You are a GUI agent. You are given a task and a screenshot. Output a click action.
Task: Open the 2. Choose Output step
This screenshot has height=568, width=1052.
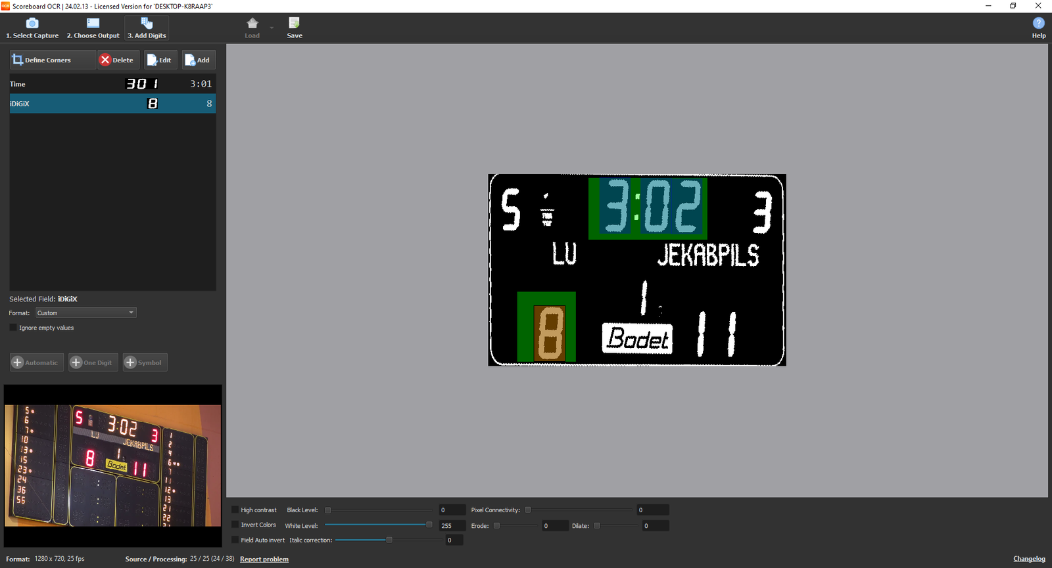point(93,28)
